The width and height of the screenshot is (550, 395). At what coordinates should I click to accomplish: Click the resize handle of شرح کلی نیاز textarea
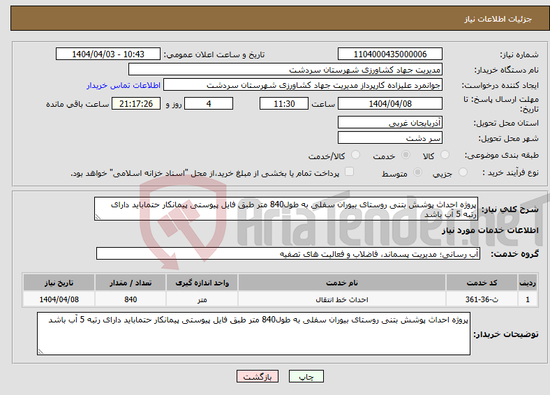[x=98, y=217]
